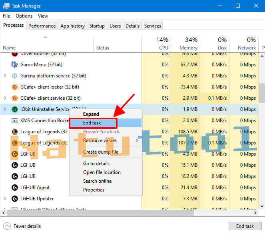Sort by the Network column header

pyautogui.click(x=244, y=44)
